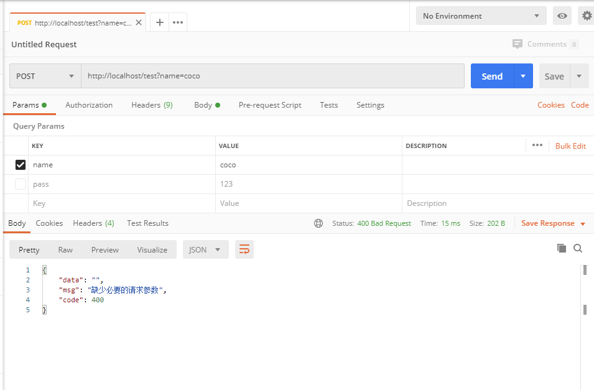Screen dimensions: 594x390
Task: Click the pass key cell
Action: pyautogui.click(x=122, y=184)
